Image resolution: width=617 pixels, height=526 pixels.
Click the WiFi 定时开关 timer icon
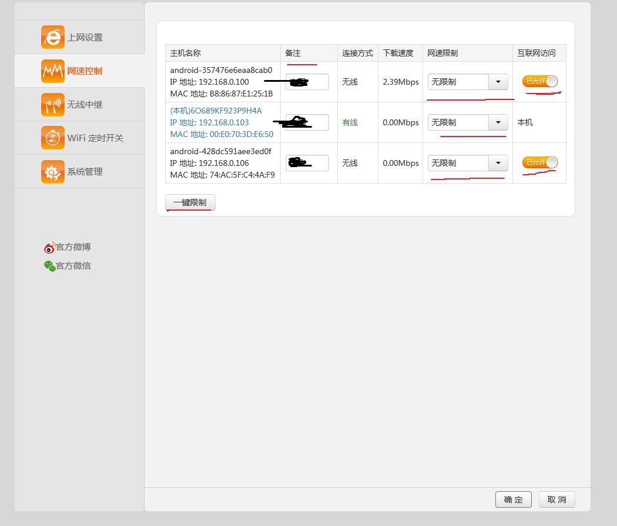click(x=53, y=138)
